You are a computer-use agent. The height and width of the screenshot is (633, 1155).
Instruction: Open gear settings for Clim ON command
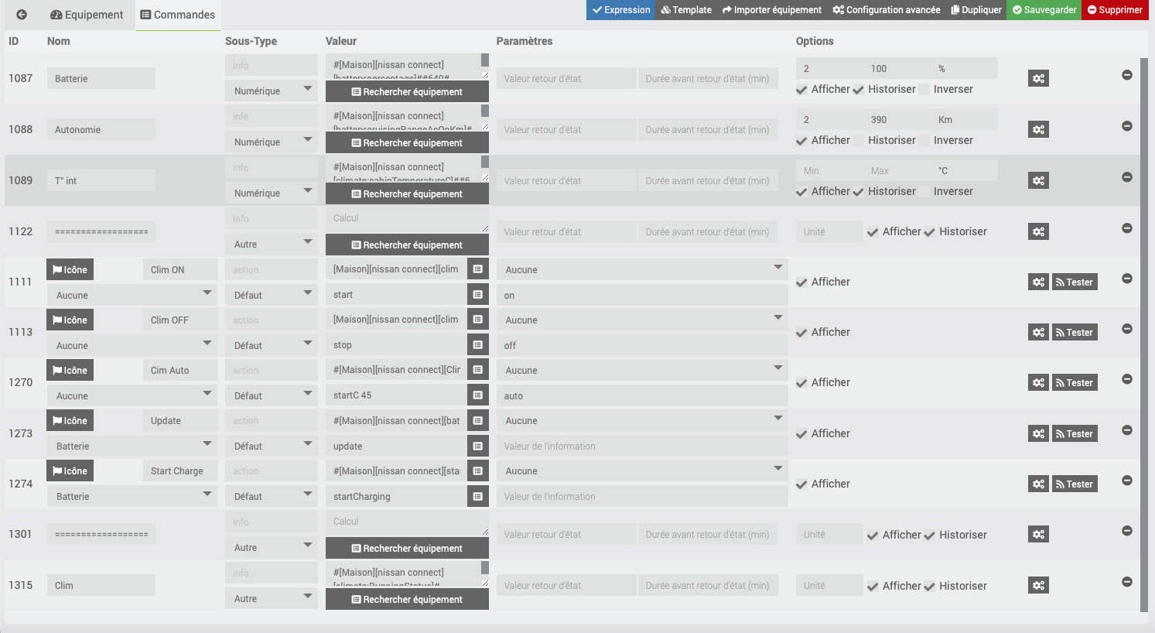point(1038,282)
